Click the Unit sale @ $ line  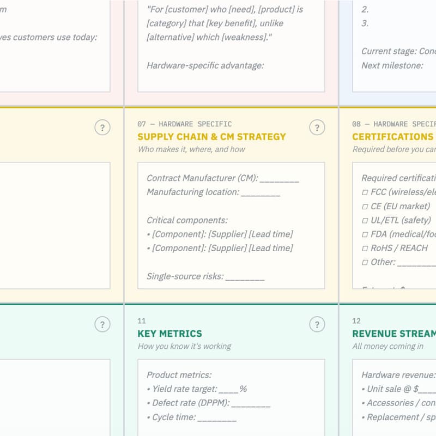click(398, 389)
